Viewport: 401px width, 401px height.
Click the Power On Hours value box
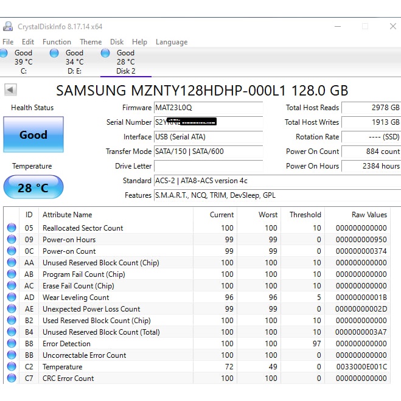click(x=371, y=166)
